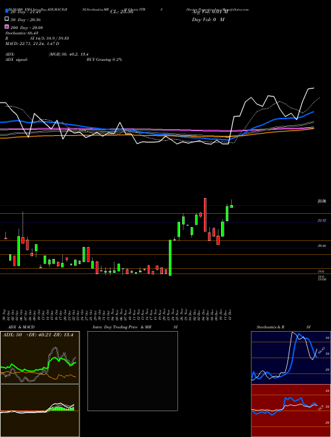Click the large green breakout candle in late November

170,258
